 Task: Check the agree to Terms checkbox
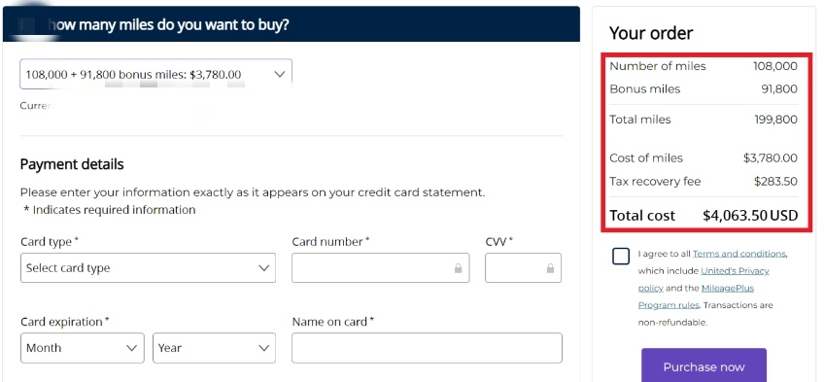click(x=621, y=257)
